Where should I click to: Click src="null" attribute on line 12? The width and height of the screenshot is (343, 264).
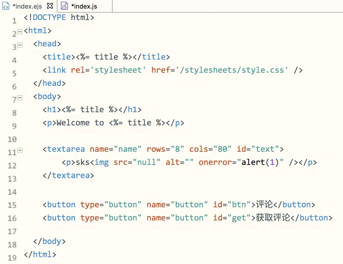pyautogui.click(x=137, y=162)
